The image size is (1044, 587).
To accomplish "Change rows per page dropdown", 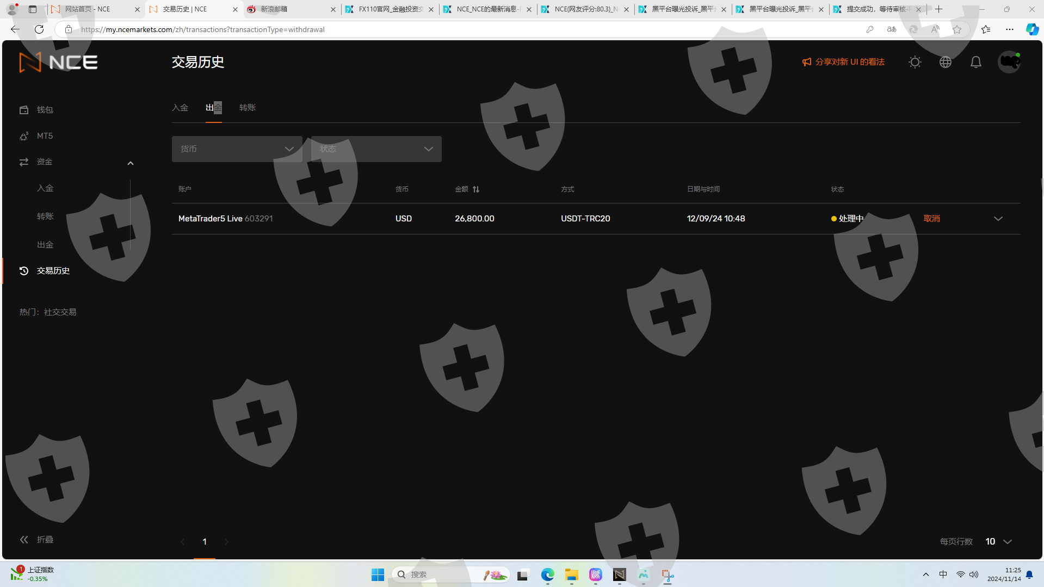I will (x=998, y=542).
